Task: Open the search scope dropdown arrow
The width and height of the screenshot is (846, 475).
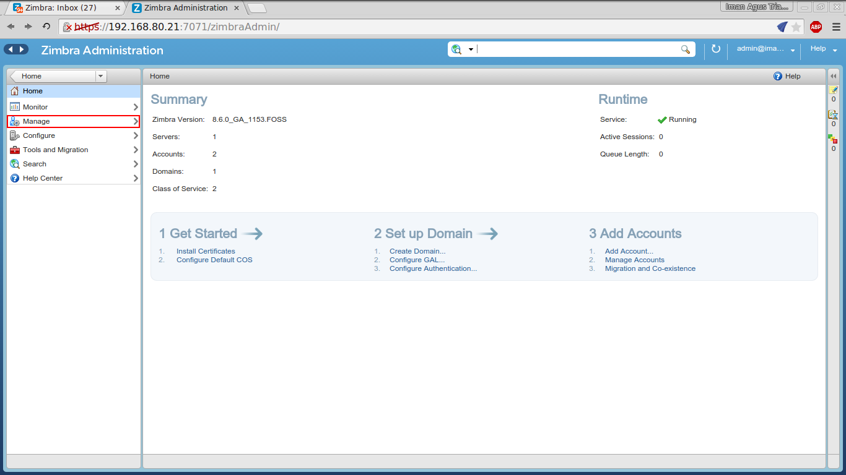Action: pos(471,49)
